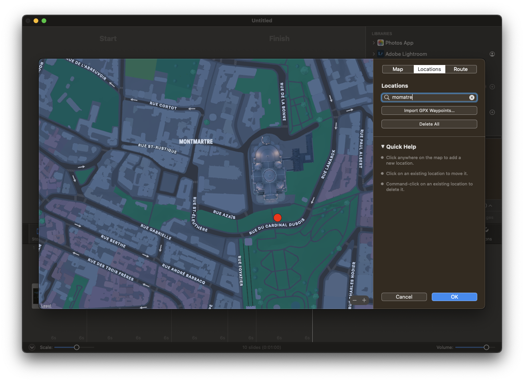The height and width of the screenshot is (382, 524).
Task: Open the bottom-left chevron popup menu
Action: click(x=32, y=347)
